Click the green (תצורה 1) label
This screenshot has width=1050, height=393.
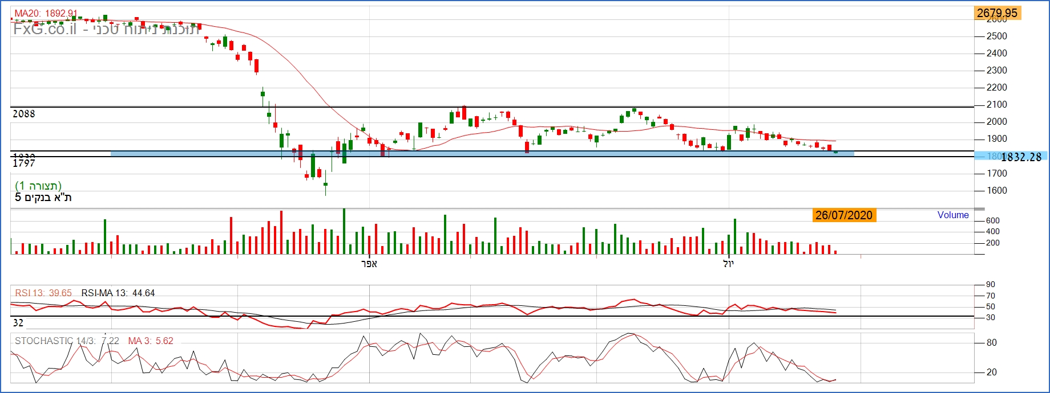pyautogui.click(x=38, y=186)
